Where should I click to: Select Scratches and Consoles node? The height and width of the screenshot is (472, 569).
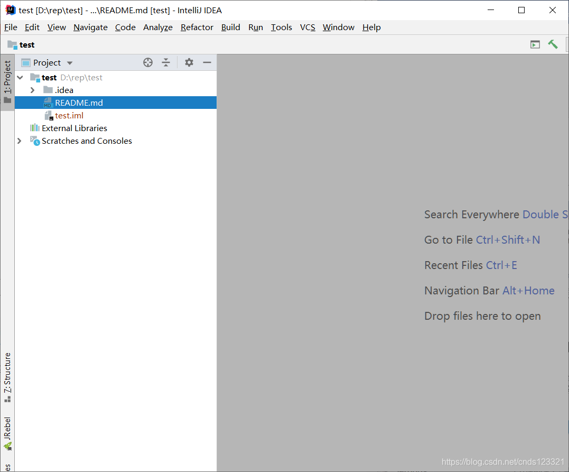[115, 141]
